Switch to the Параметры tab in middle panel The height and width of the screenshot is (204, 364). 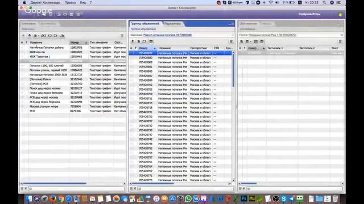point(172,24)
